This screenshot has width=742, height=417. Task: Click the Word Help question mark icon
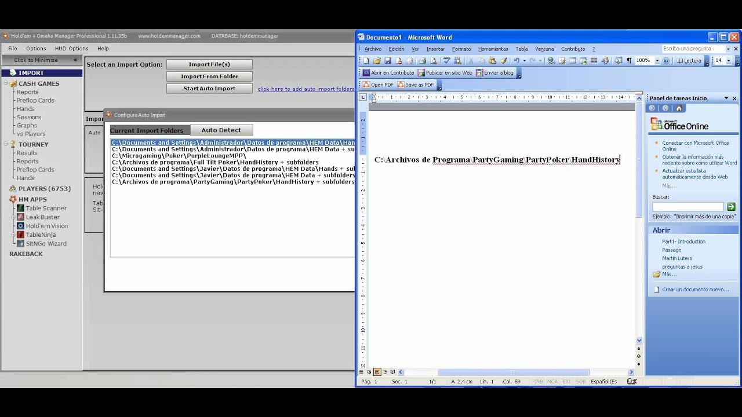(x=665, y=60)
